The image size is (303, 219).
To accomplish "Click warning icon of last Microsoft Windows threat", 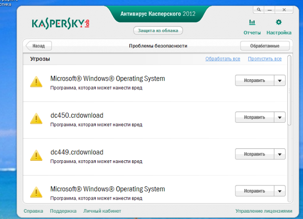I will (x=36, y=192).
